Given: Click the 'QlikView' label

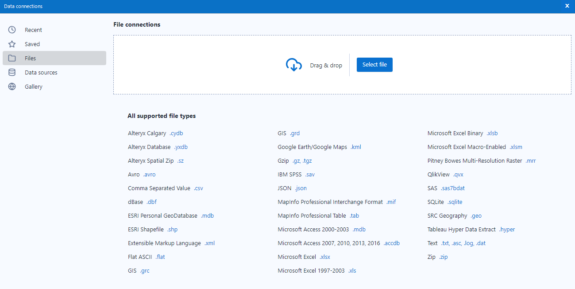Looking at the screenshot, I should tap(439, 174).
